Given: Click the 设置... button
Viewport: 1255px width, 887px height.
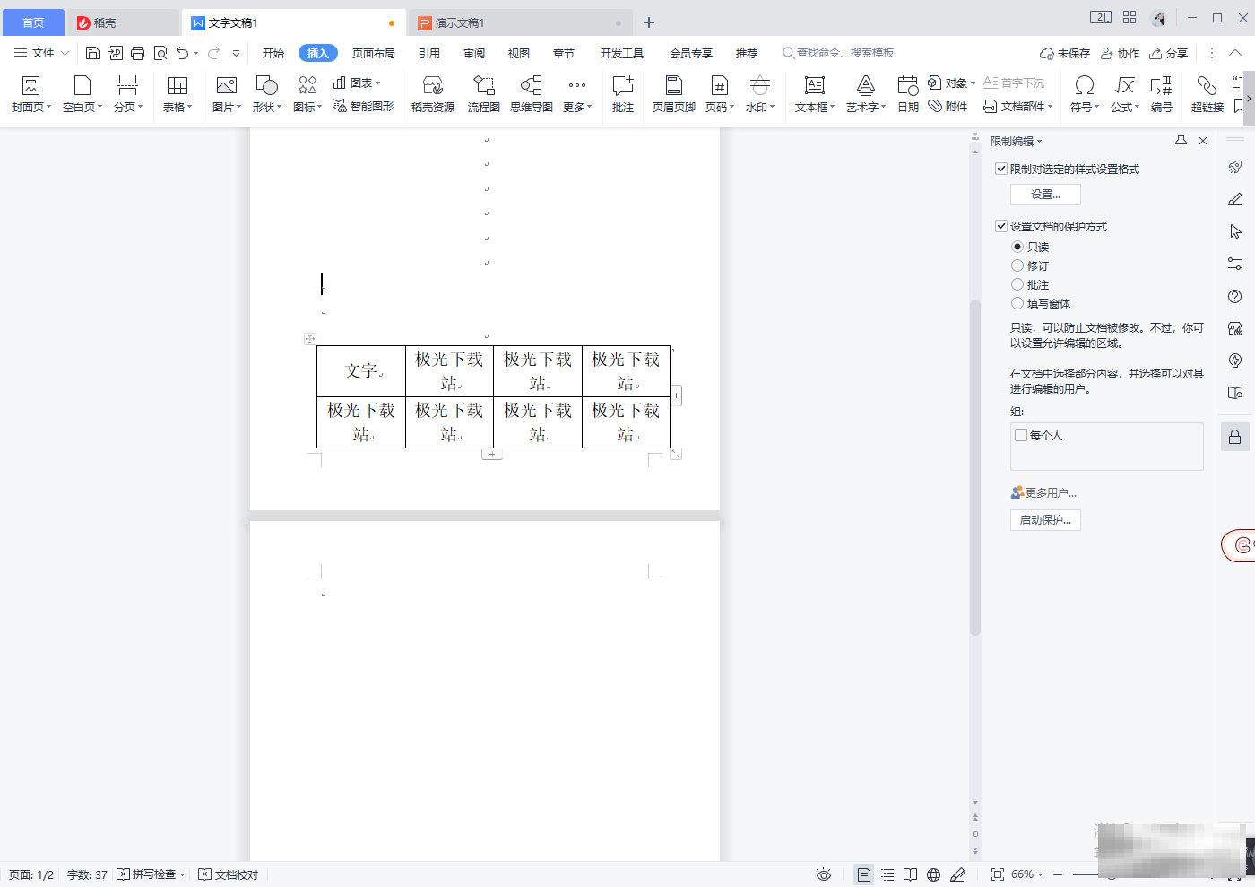Looking at the screenshot, I should click(1045, 195).
